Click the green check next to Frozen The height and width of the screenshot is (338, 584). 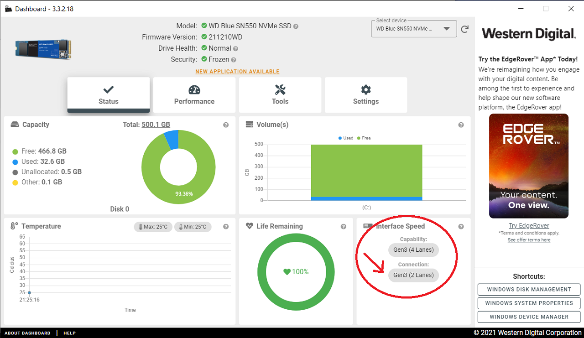(x=204, y=59)
